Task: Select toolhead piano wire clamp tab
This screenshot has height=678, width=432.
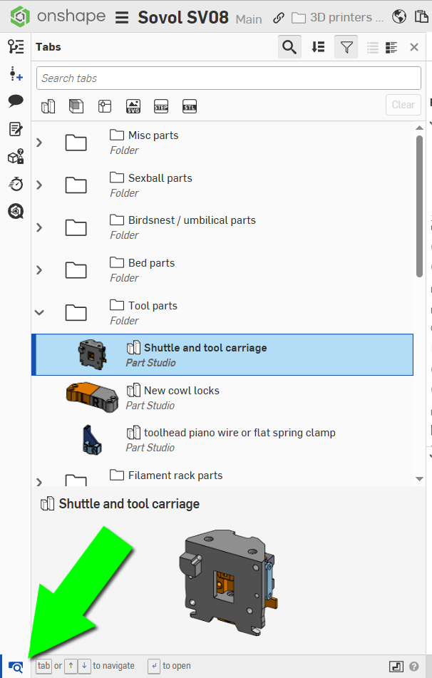Action: pyautogui.click(x=240, y=433)
